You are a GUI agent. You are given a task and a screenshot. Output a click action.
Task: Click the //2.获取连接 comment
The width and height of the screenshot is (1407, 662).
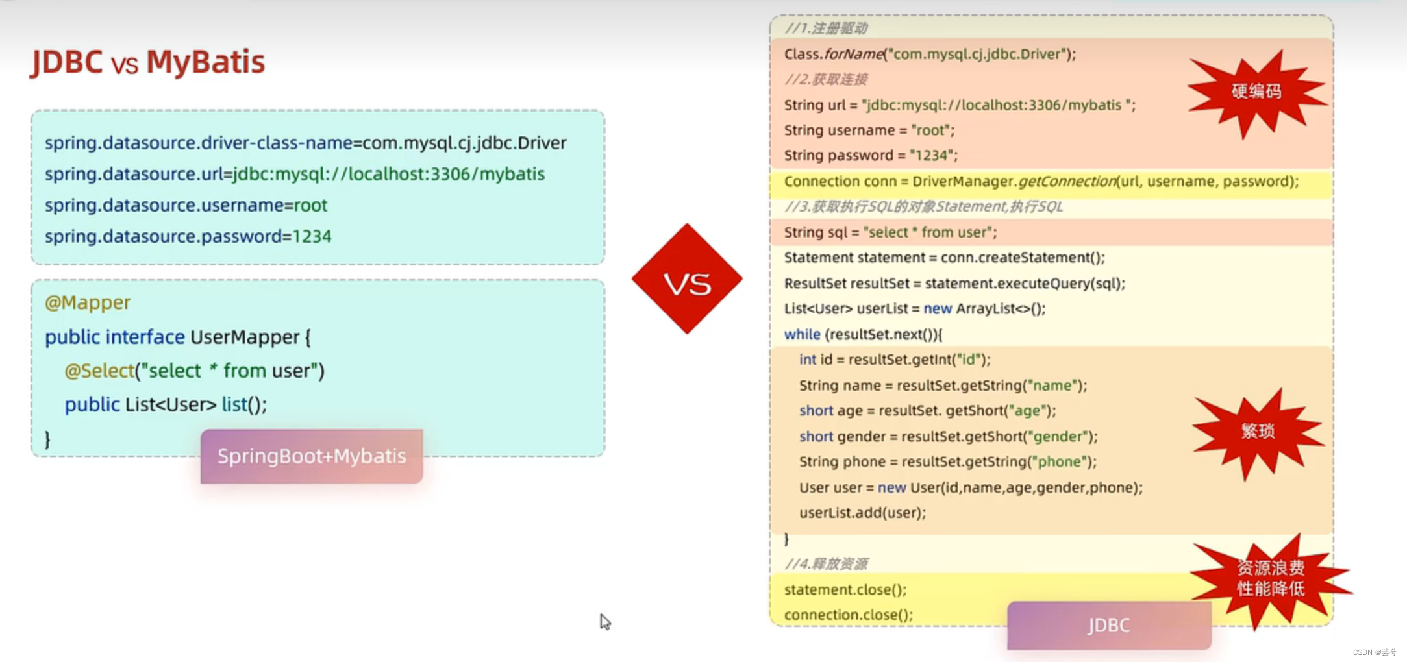coord(826,79)
